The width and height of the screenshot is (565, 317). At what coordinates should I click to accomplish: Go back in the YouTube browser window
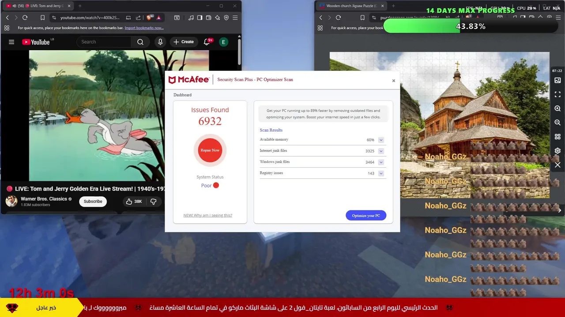[x=7, y=18]
